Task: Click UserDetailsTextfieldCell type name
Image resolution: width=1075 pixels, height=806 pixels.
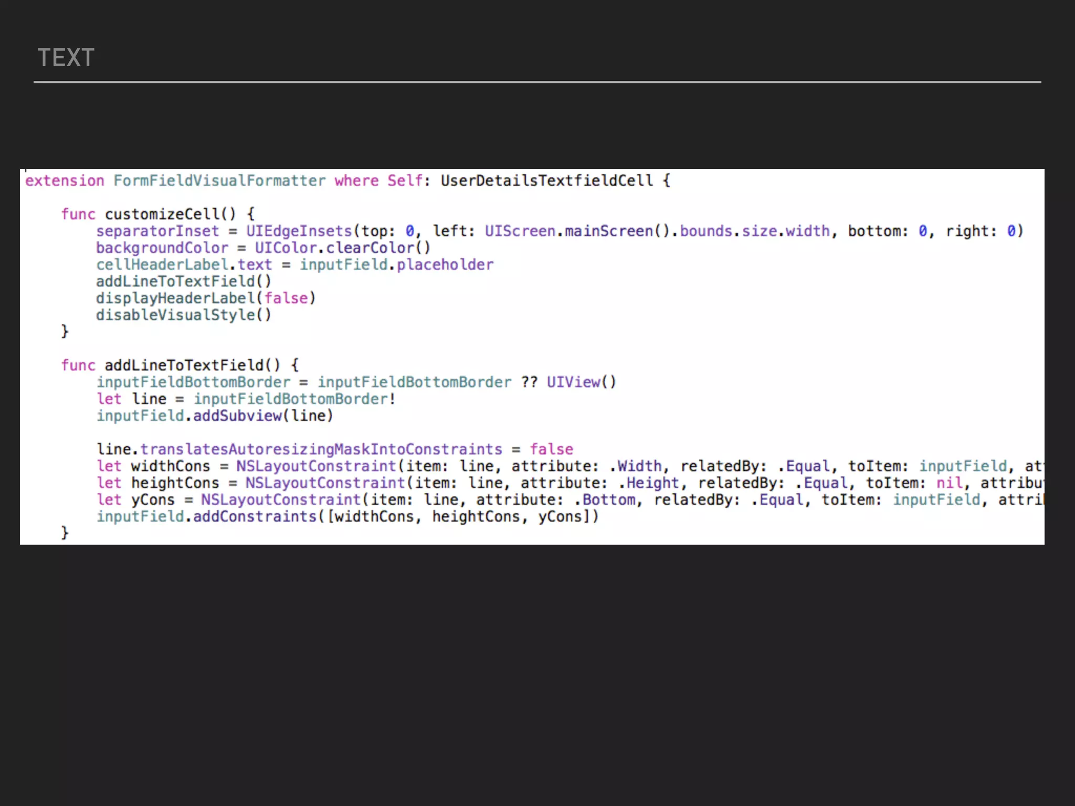Action: coord(546,181)
